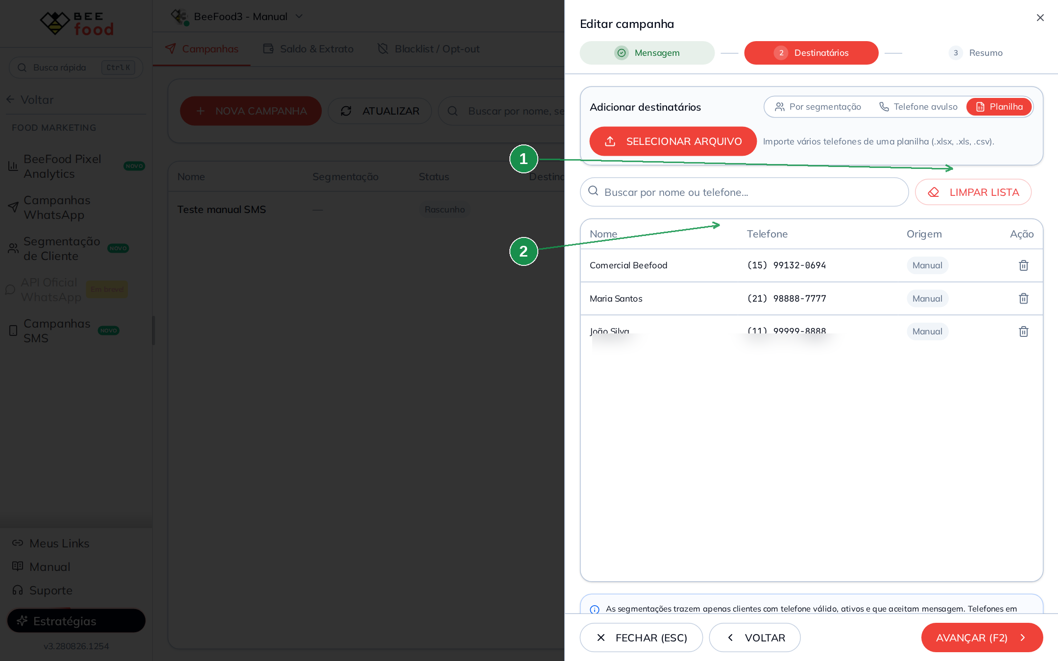This screenshot has width=1058, height=661.
Task: Go to the Mensagem step
Action: click(x=647, y=53)
